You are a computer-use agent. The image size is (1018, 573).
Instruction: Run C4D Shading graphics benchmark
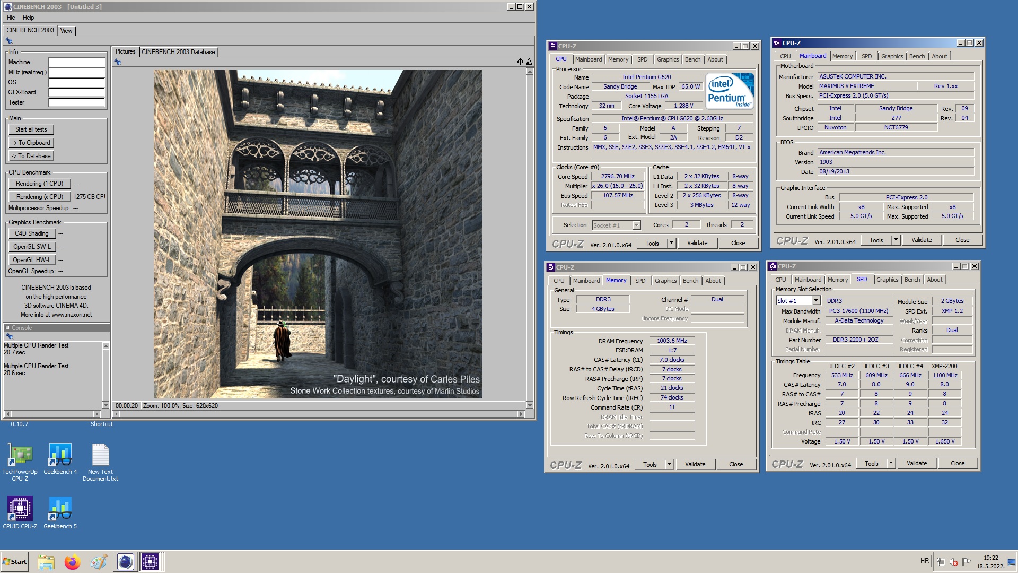click(32, 233)
